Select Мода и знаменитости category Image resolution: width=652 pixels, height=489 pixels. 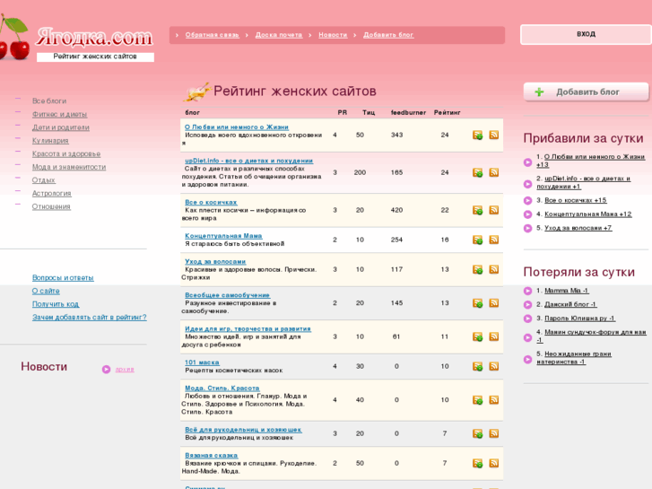pyautogui.click(x=69, y=167)
